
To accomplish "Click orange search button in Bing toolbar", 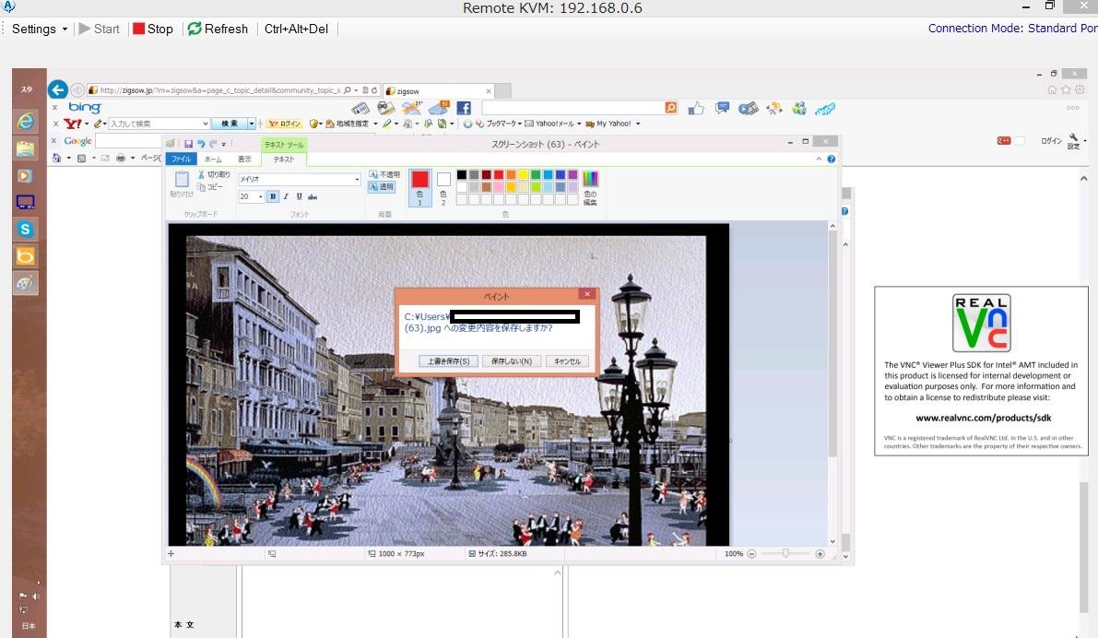I will pos(671,108).
